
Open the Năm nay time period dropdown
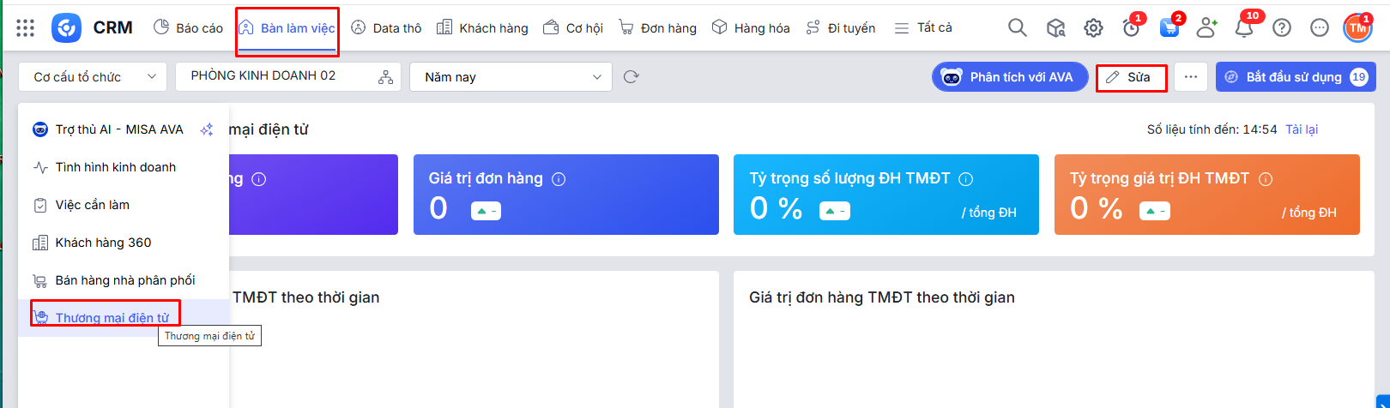(x=511, y=77)
